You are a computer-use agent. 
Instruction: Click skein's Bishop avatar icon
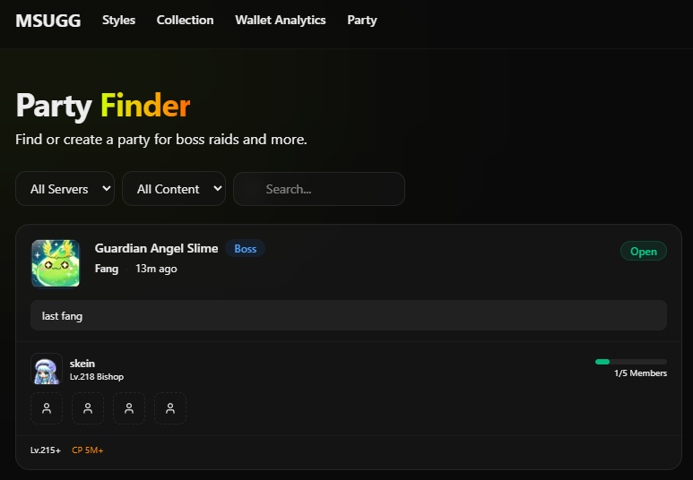[47, 369]
